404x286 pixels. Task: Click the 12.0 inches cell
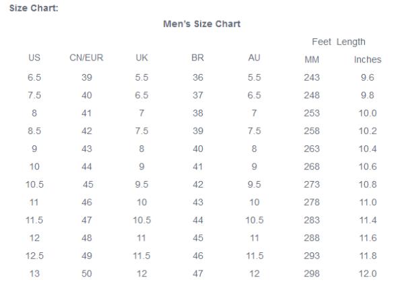click(x=368, y=273)
